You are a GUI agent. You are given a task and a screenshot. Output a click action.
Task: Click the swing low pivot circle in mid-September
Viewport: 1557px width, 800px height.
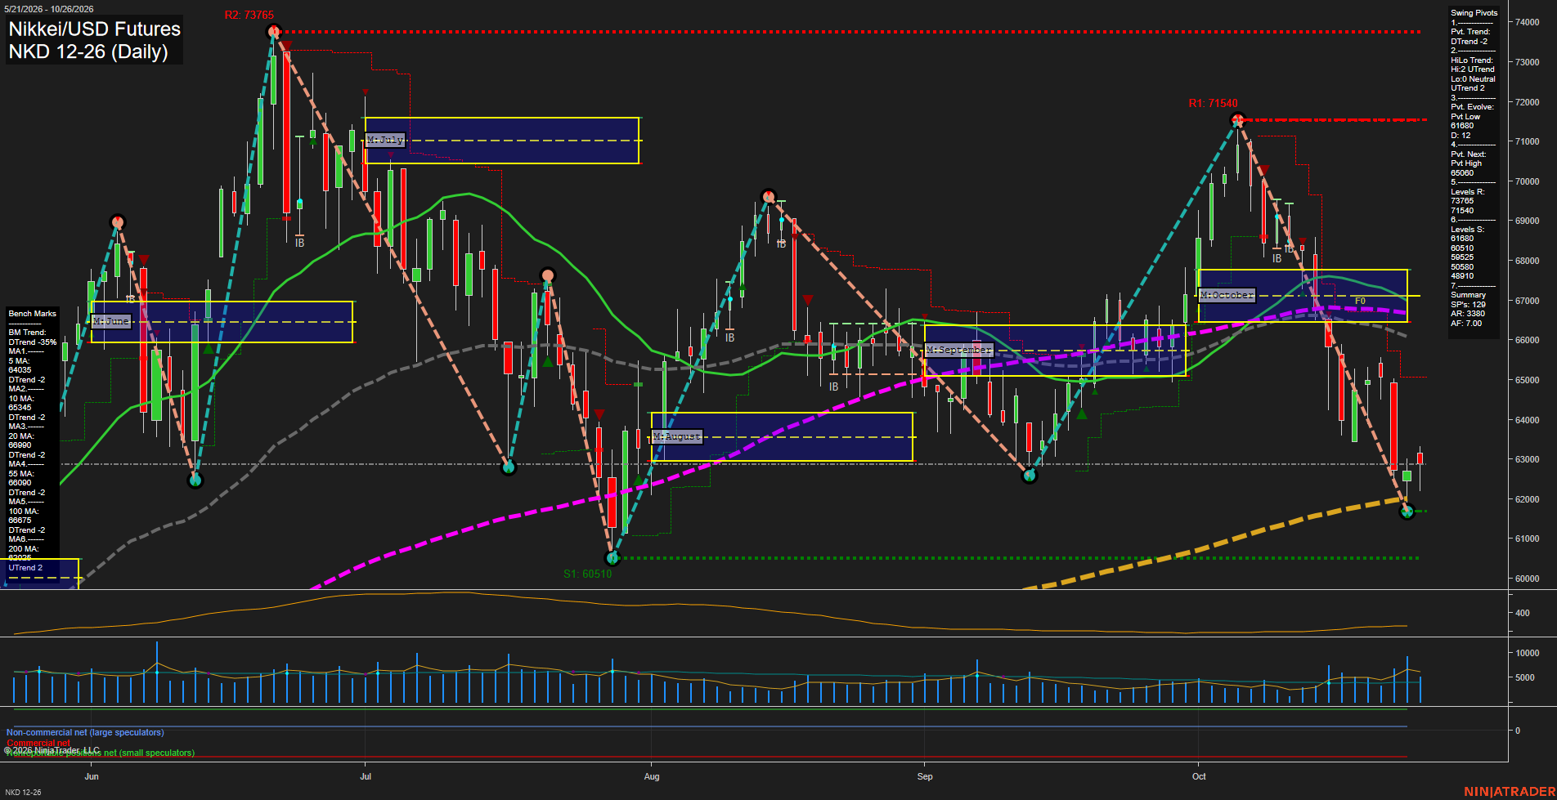click(x=1030, y=476)
